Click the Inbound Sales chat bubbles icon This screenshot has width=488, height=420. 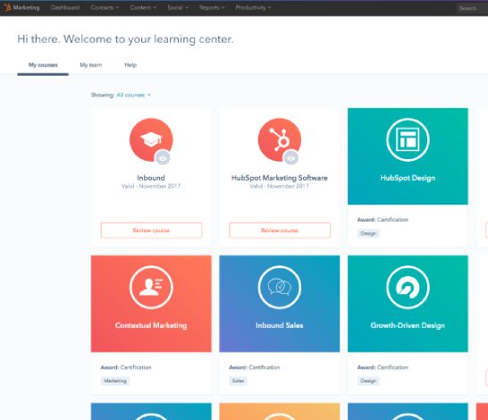click(x=279, y=287)
